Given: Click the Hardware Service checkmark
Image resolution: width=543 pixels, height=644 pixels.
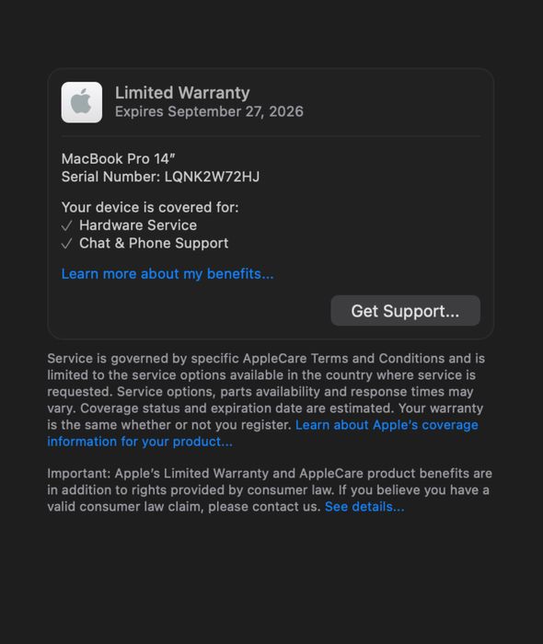Looking at the screenshot, I should pyautogui.click(x=66, y=225).
